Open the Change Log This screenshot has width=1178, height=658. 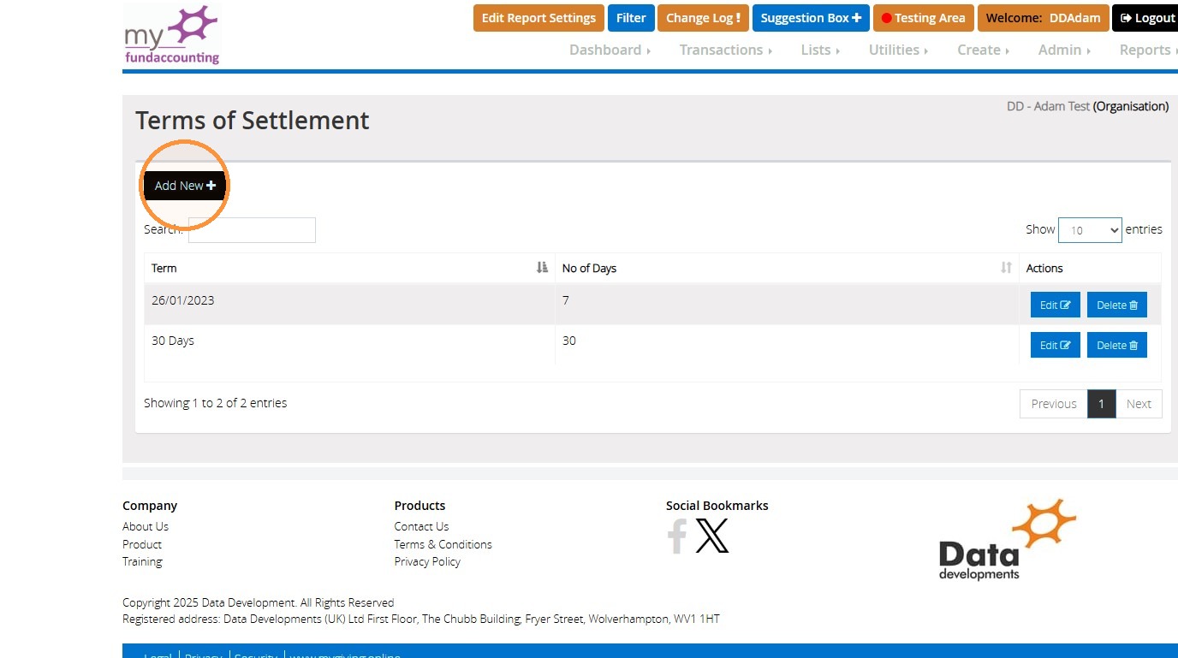point(703,18)
